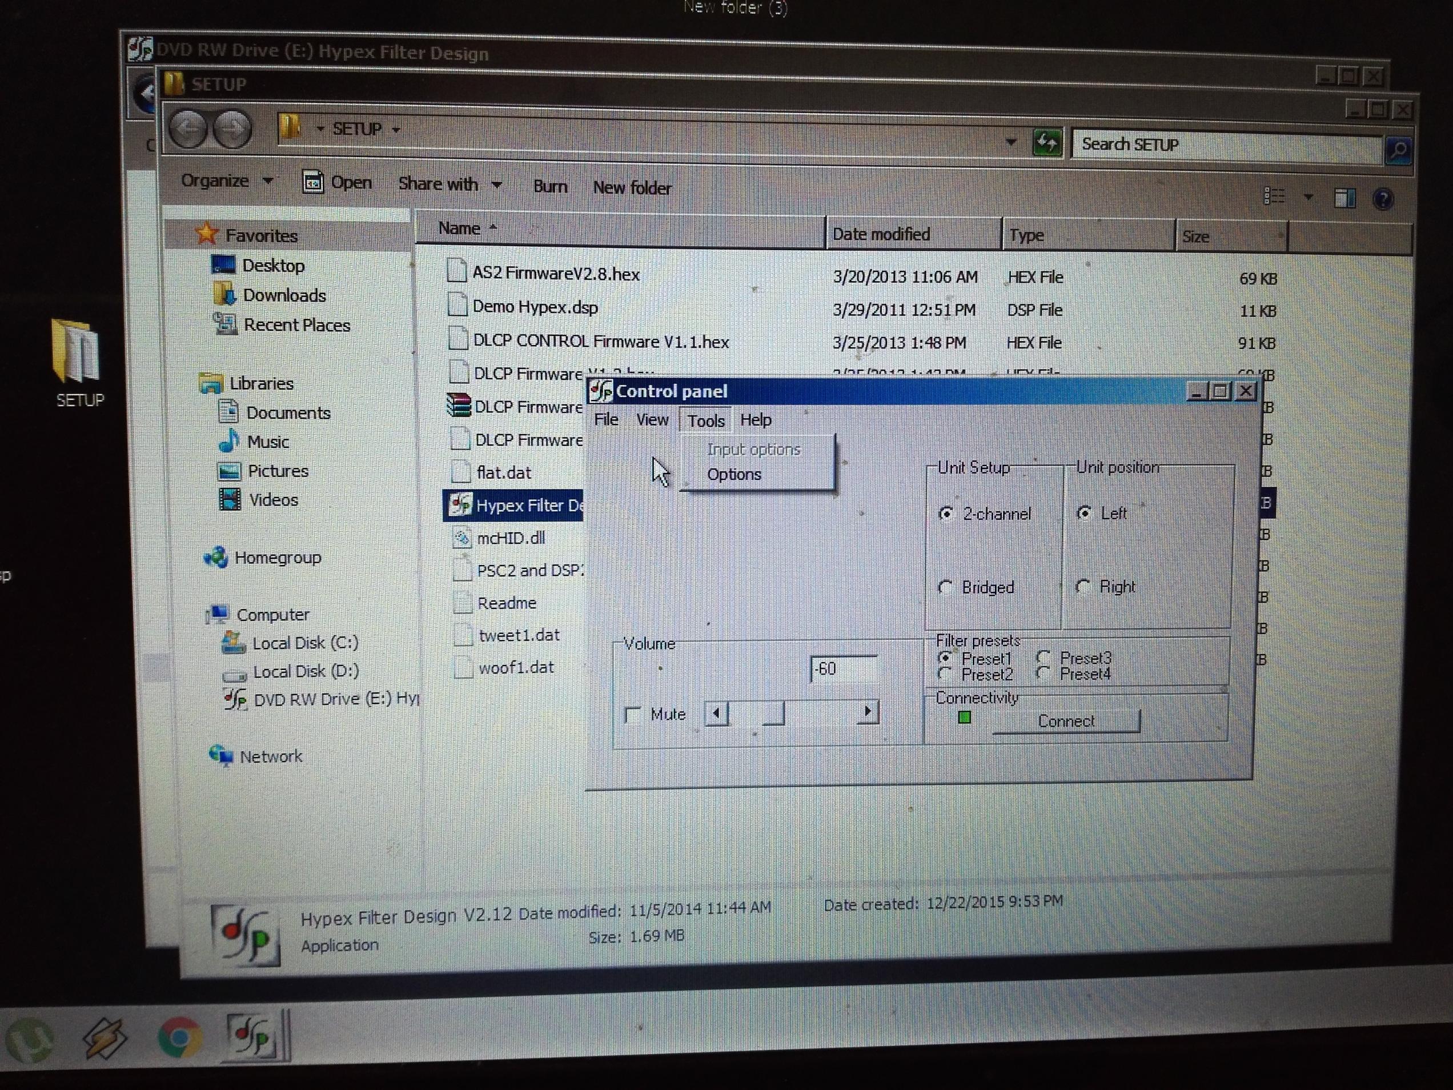Click the Forward navigation arrow in SETUP window

click(231, 130)
